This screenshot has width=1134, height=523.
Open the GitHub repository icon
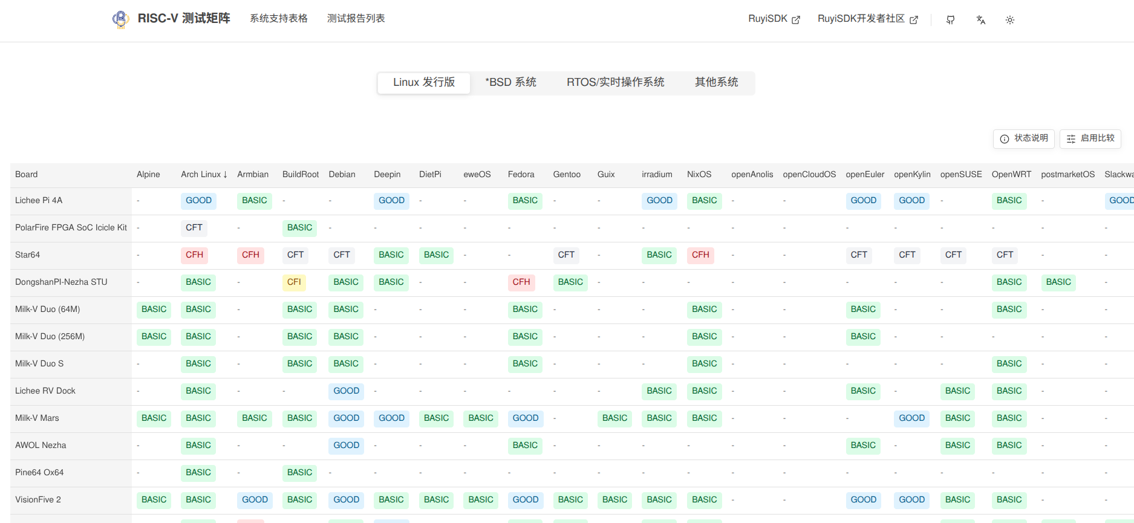point(951,20)
